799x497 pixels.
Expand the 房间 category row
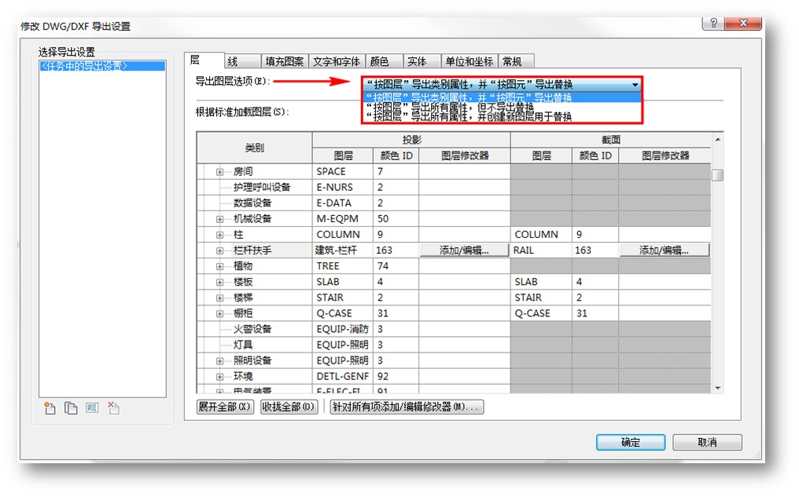click(219, 172)
